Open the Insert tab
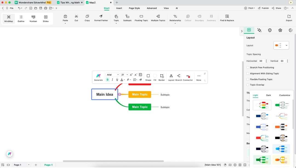 pyautogui.click(x=119, y=8)
